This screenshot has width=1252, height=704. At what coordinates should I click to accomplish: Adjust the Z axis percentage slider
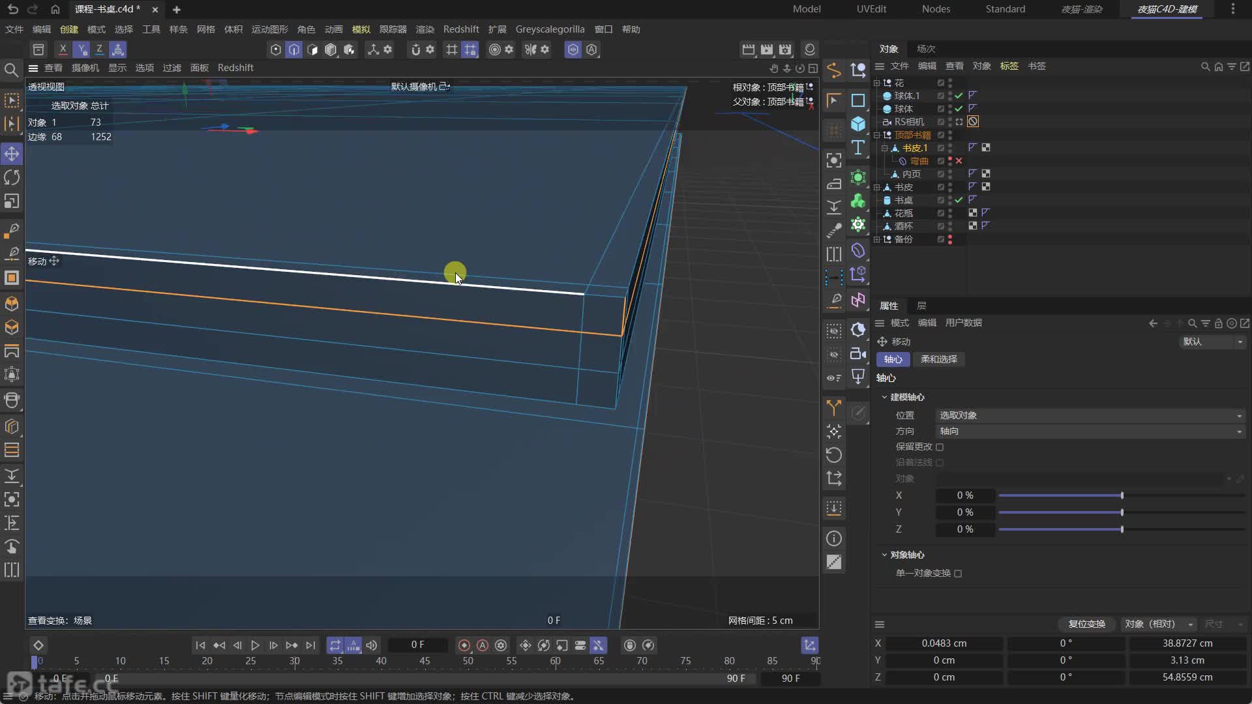tap(1122, 530)
